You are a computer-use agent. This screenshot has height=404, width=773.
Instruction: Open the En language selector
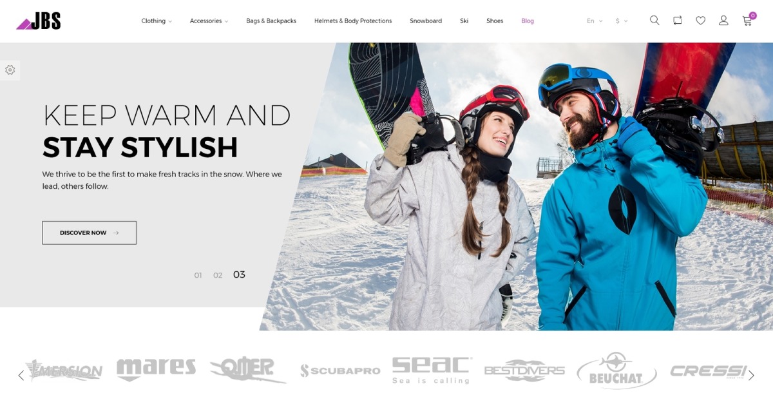click(595, 21)
